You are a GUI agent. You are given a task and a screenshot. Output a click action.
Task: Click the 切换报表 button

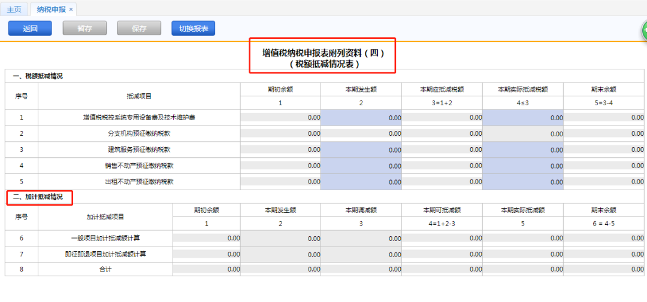click(x=194, y=29)
